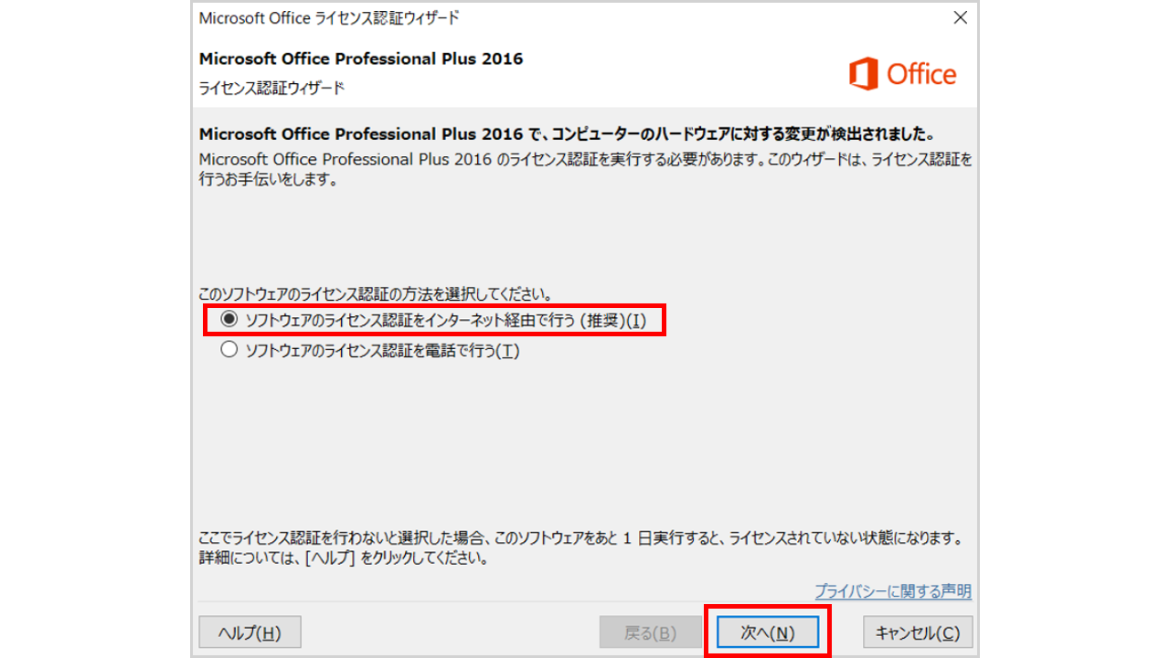The height and width of the screenshot is (658, 1170).
Task: Click the 詳細については [ヘルプ] instruction line
Action: click(343, 557)
